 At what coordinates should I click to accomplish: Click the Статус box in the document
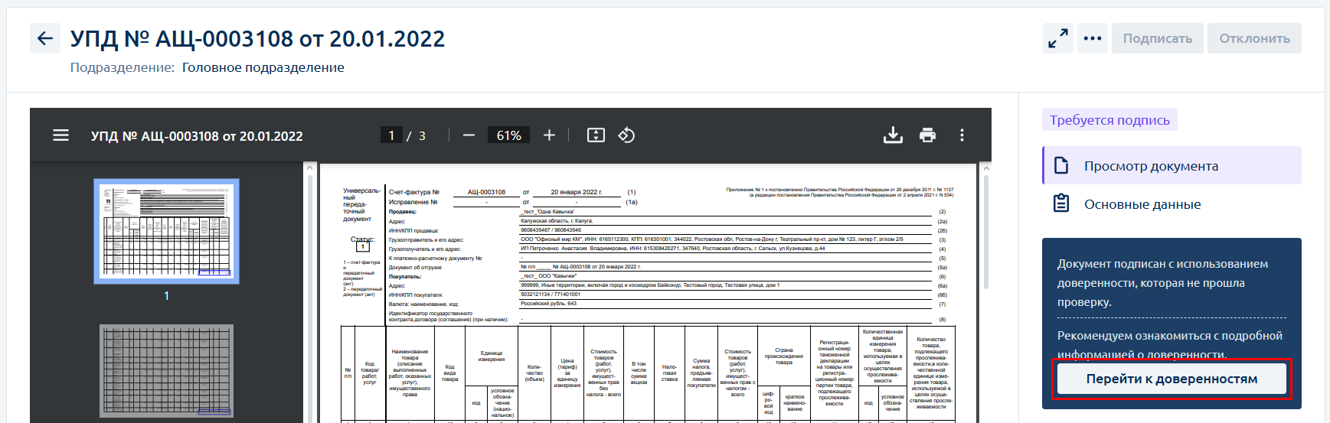click(x=363, y=246)
